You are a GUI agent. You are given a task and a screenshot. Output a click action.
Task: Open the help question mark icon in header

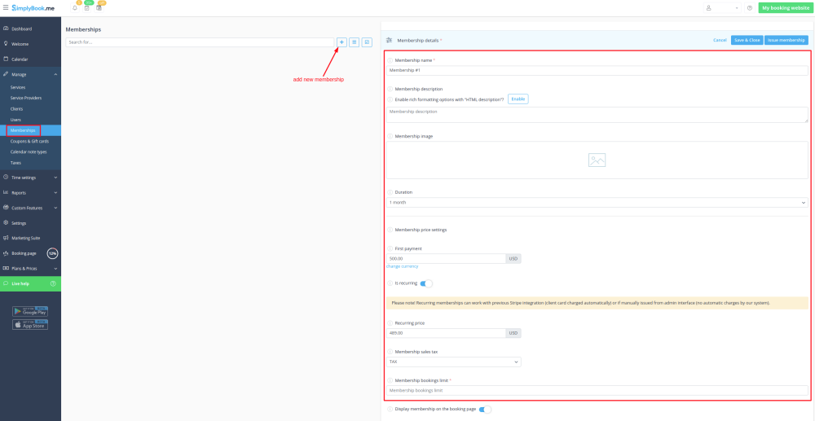point(749,7)
